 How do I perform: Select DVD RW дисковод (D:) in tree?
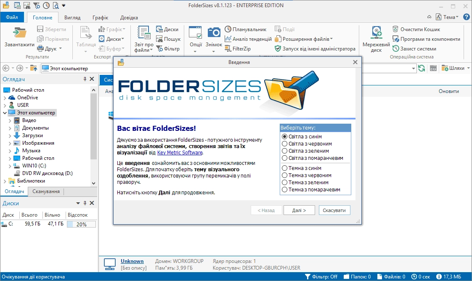tap(47, 173)
